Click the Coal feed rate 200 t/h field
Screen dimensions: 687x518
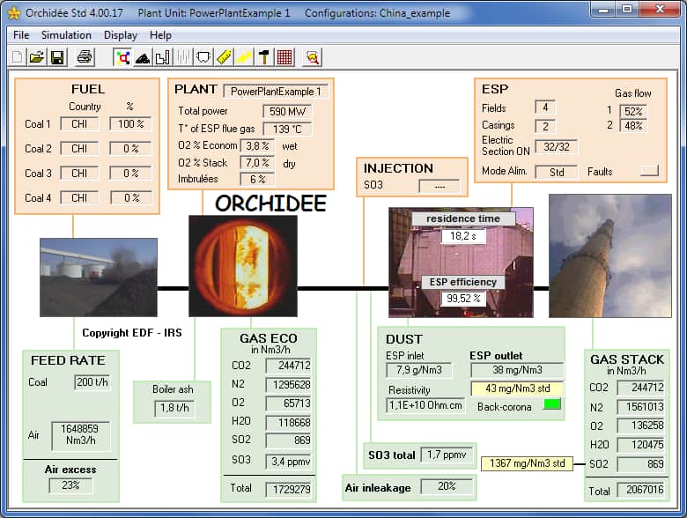tap(92, 382)
